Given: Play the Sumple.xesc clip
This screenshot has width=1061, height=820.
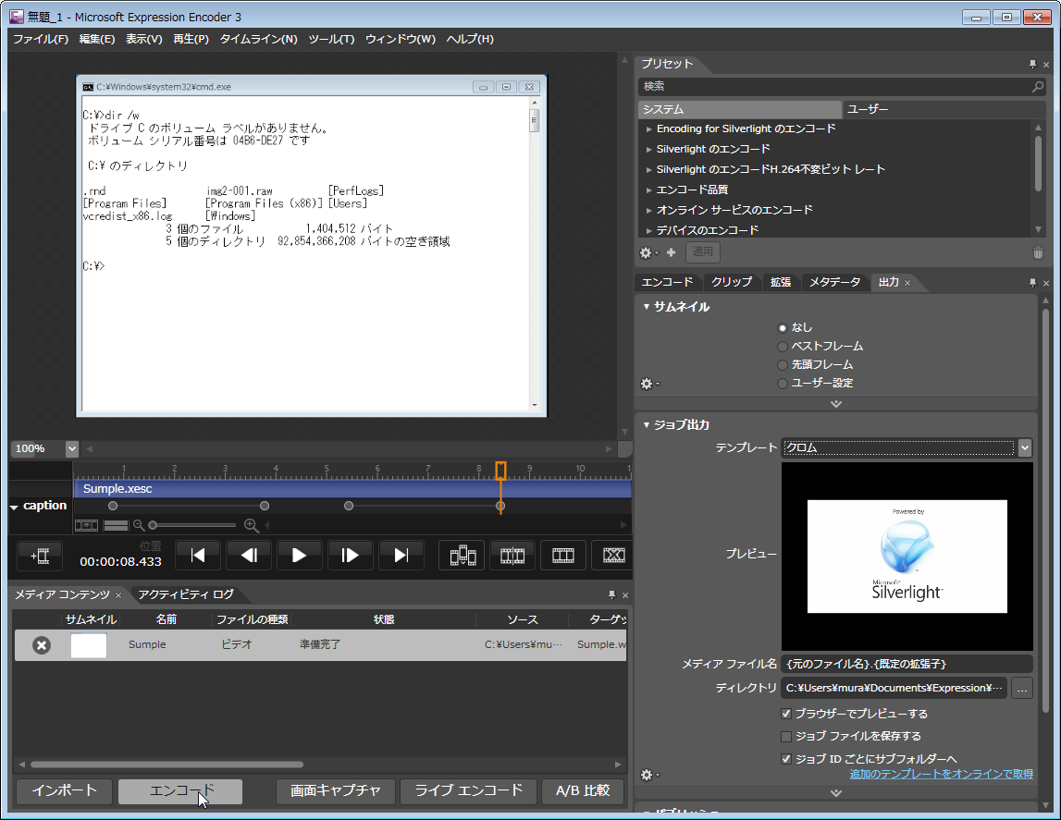Looking at the screenshot, I should click(x=299, y=556).
